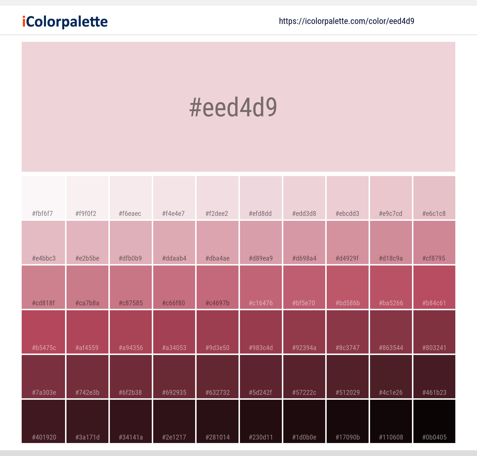
Task: Click the #e4bbc3 swatch
Action: (43, 242)
